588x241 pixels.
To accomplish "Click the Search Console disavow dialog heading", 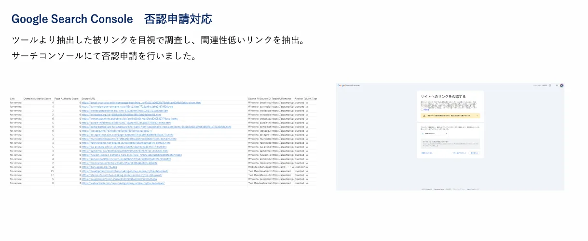I will pyautogui.click(x=443, y=97).
